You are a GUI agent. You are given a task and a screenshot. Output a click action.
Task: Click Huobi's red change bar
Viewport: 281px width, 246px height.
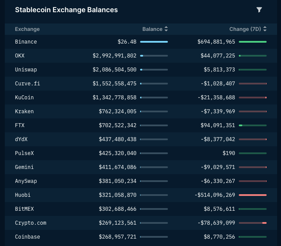tap(252, 195)
